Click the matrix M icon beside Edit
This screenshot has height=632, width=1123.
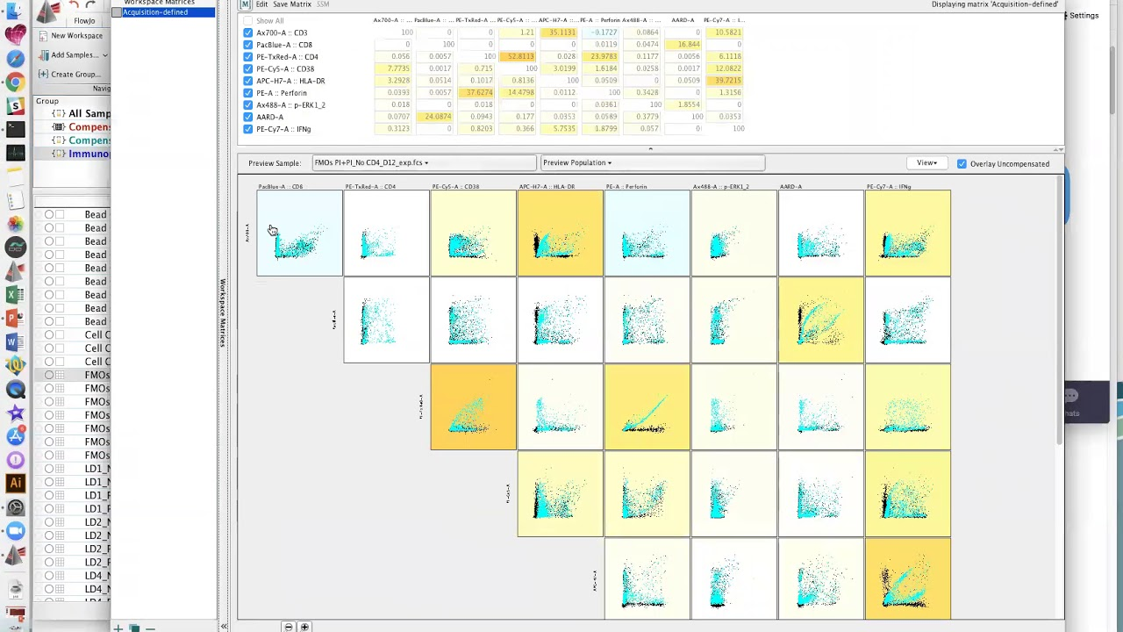[x=246, y=4]
